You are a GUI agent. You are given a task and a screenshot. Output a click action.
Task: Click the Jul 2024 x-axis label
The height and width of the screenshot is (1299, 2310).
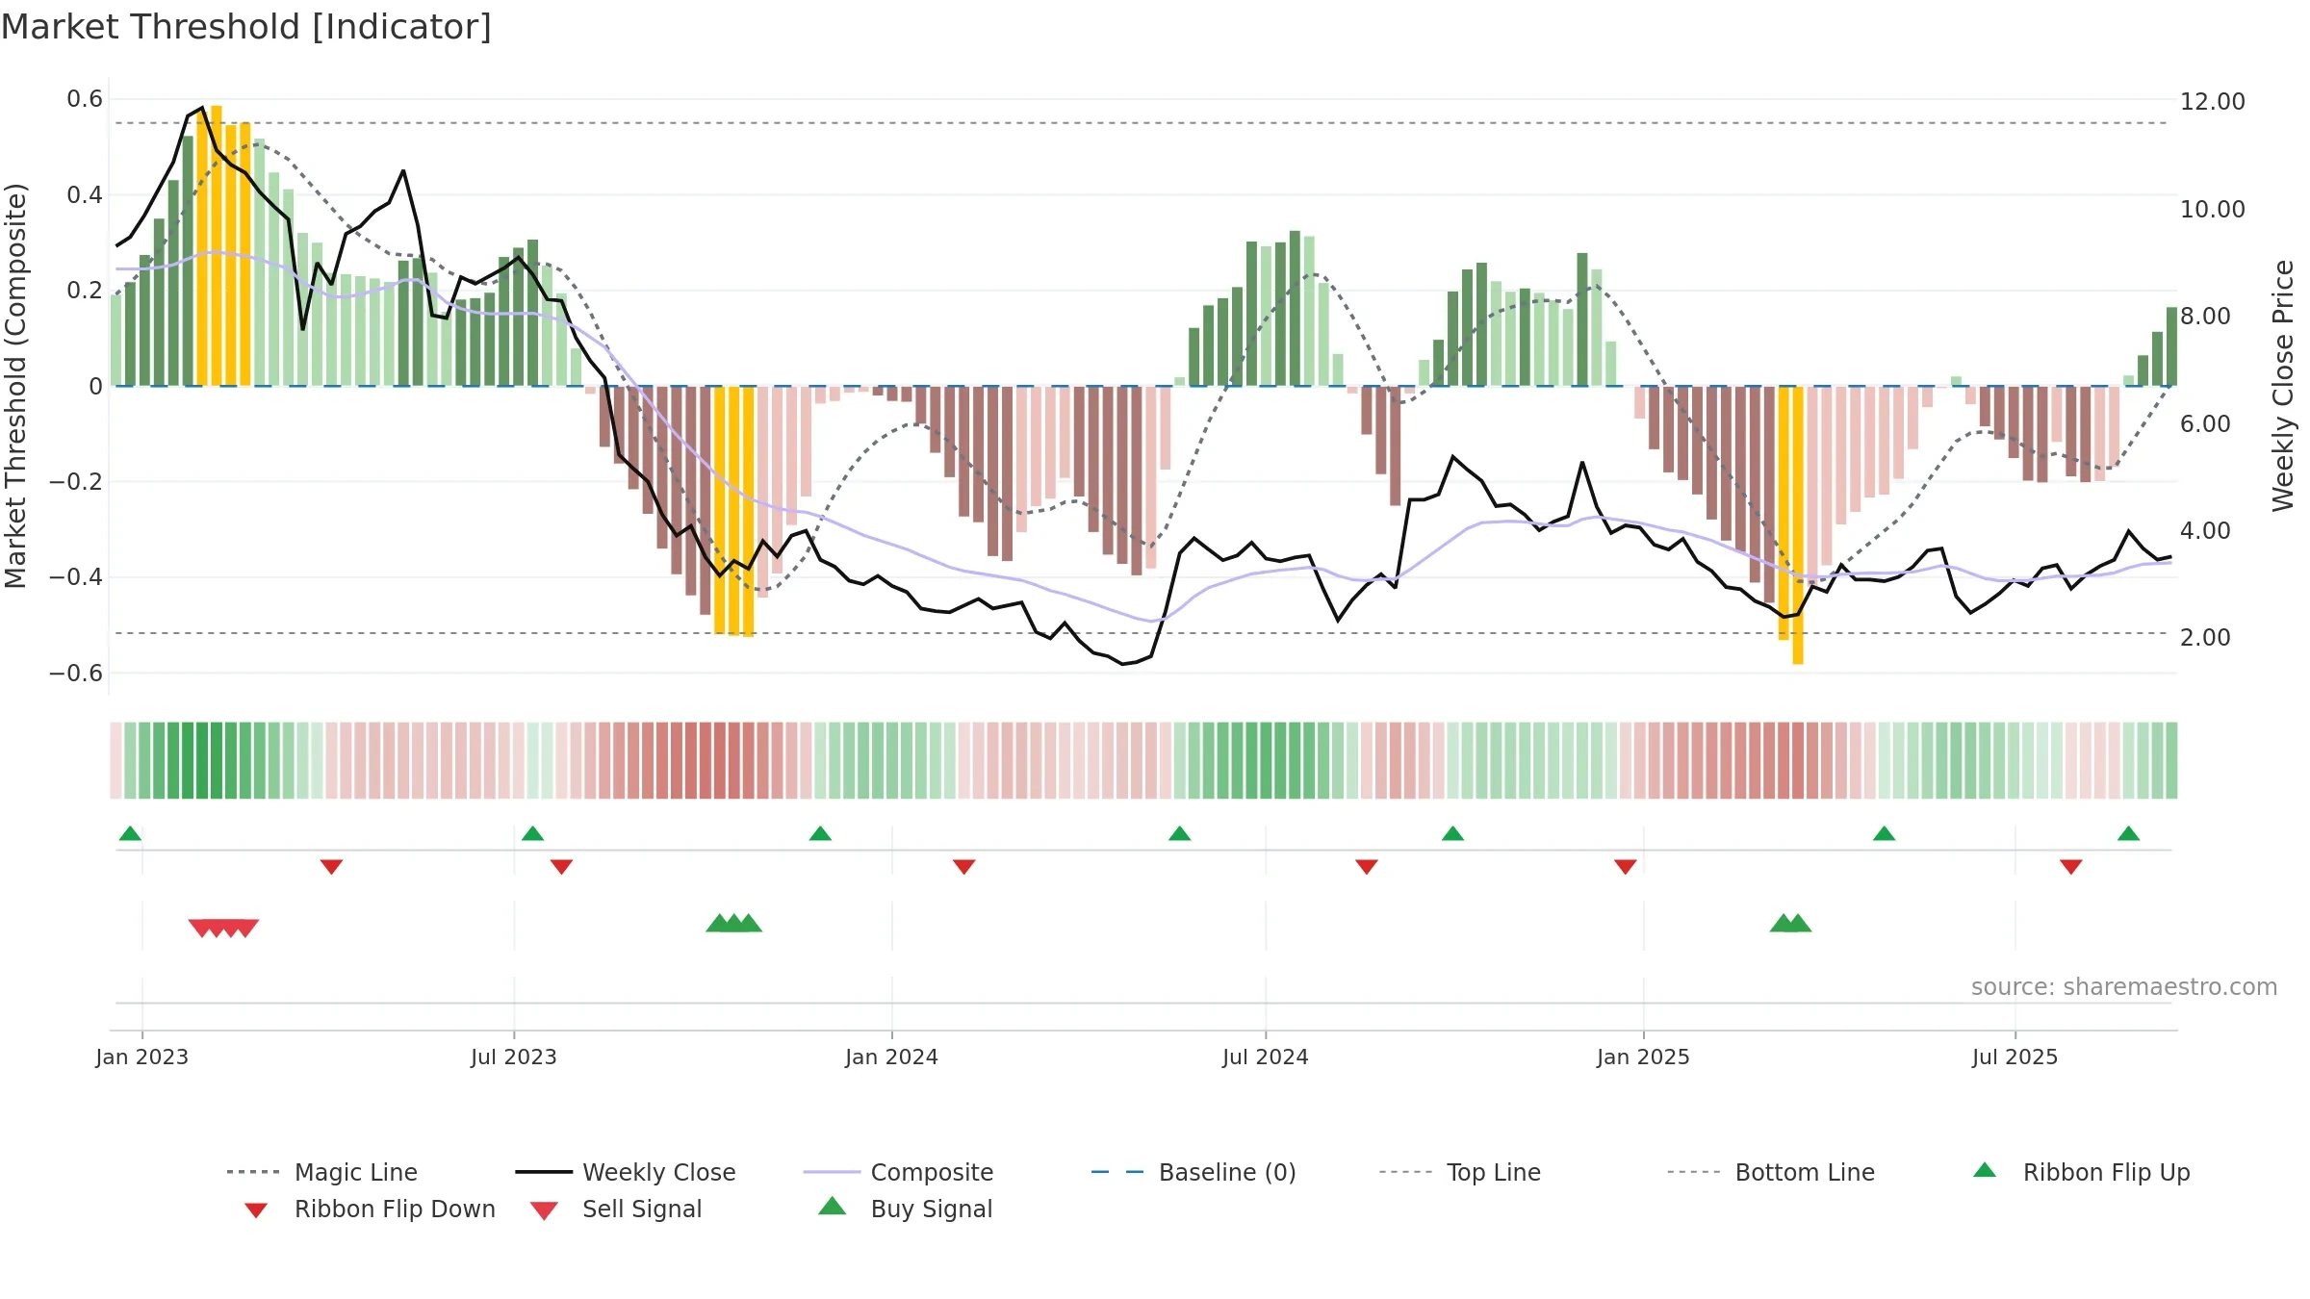(x=1266, y=1057)
